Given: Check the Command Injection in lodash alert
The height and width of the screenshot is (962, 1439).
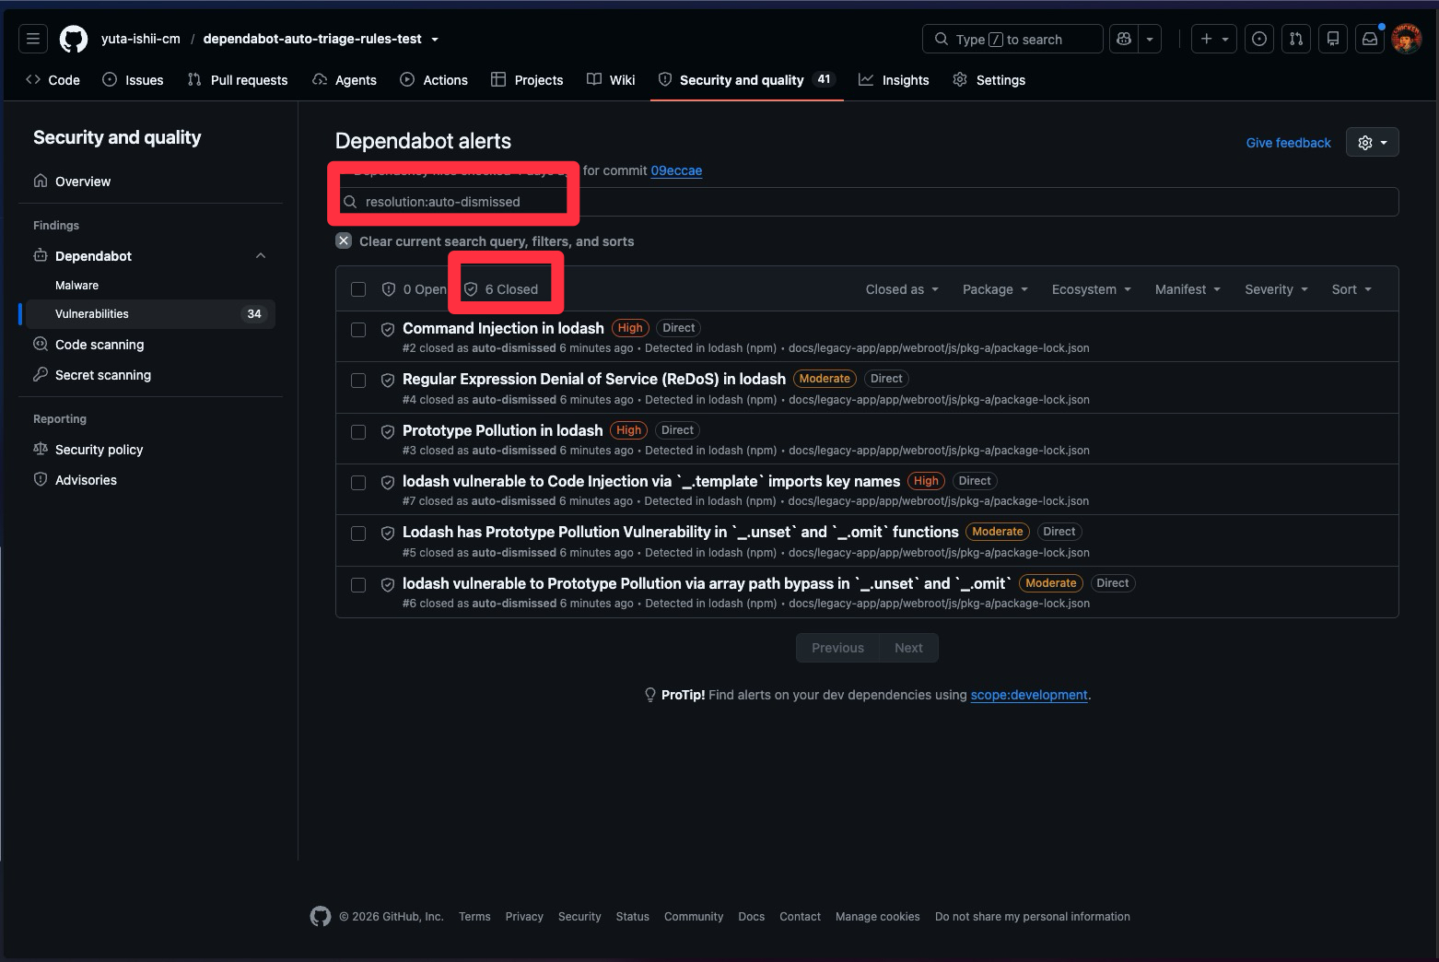Looking at the screenshot, I should pyautogui.click(x=358, y=330).
